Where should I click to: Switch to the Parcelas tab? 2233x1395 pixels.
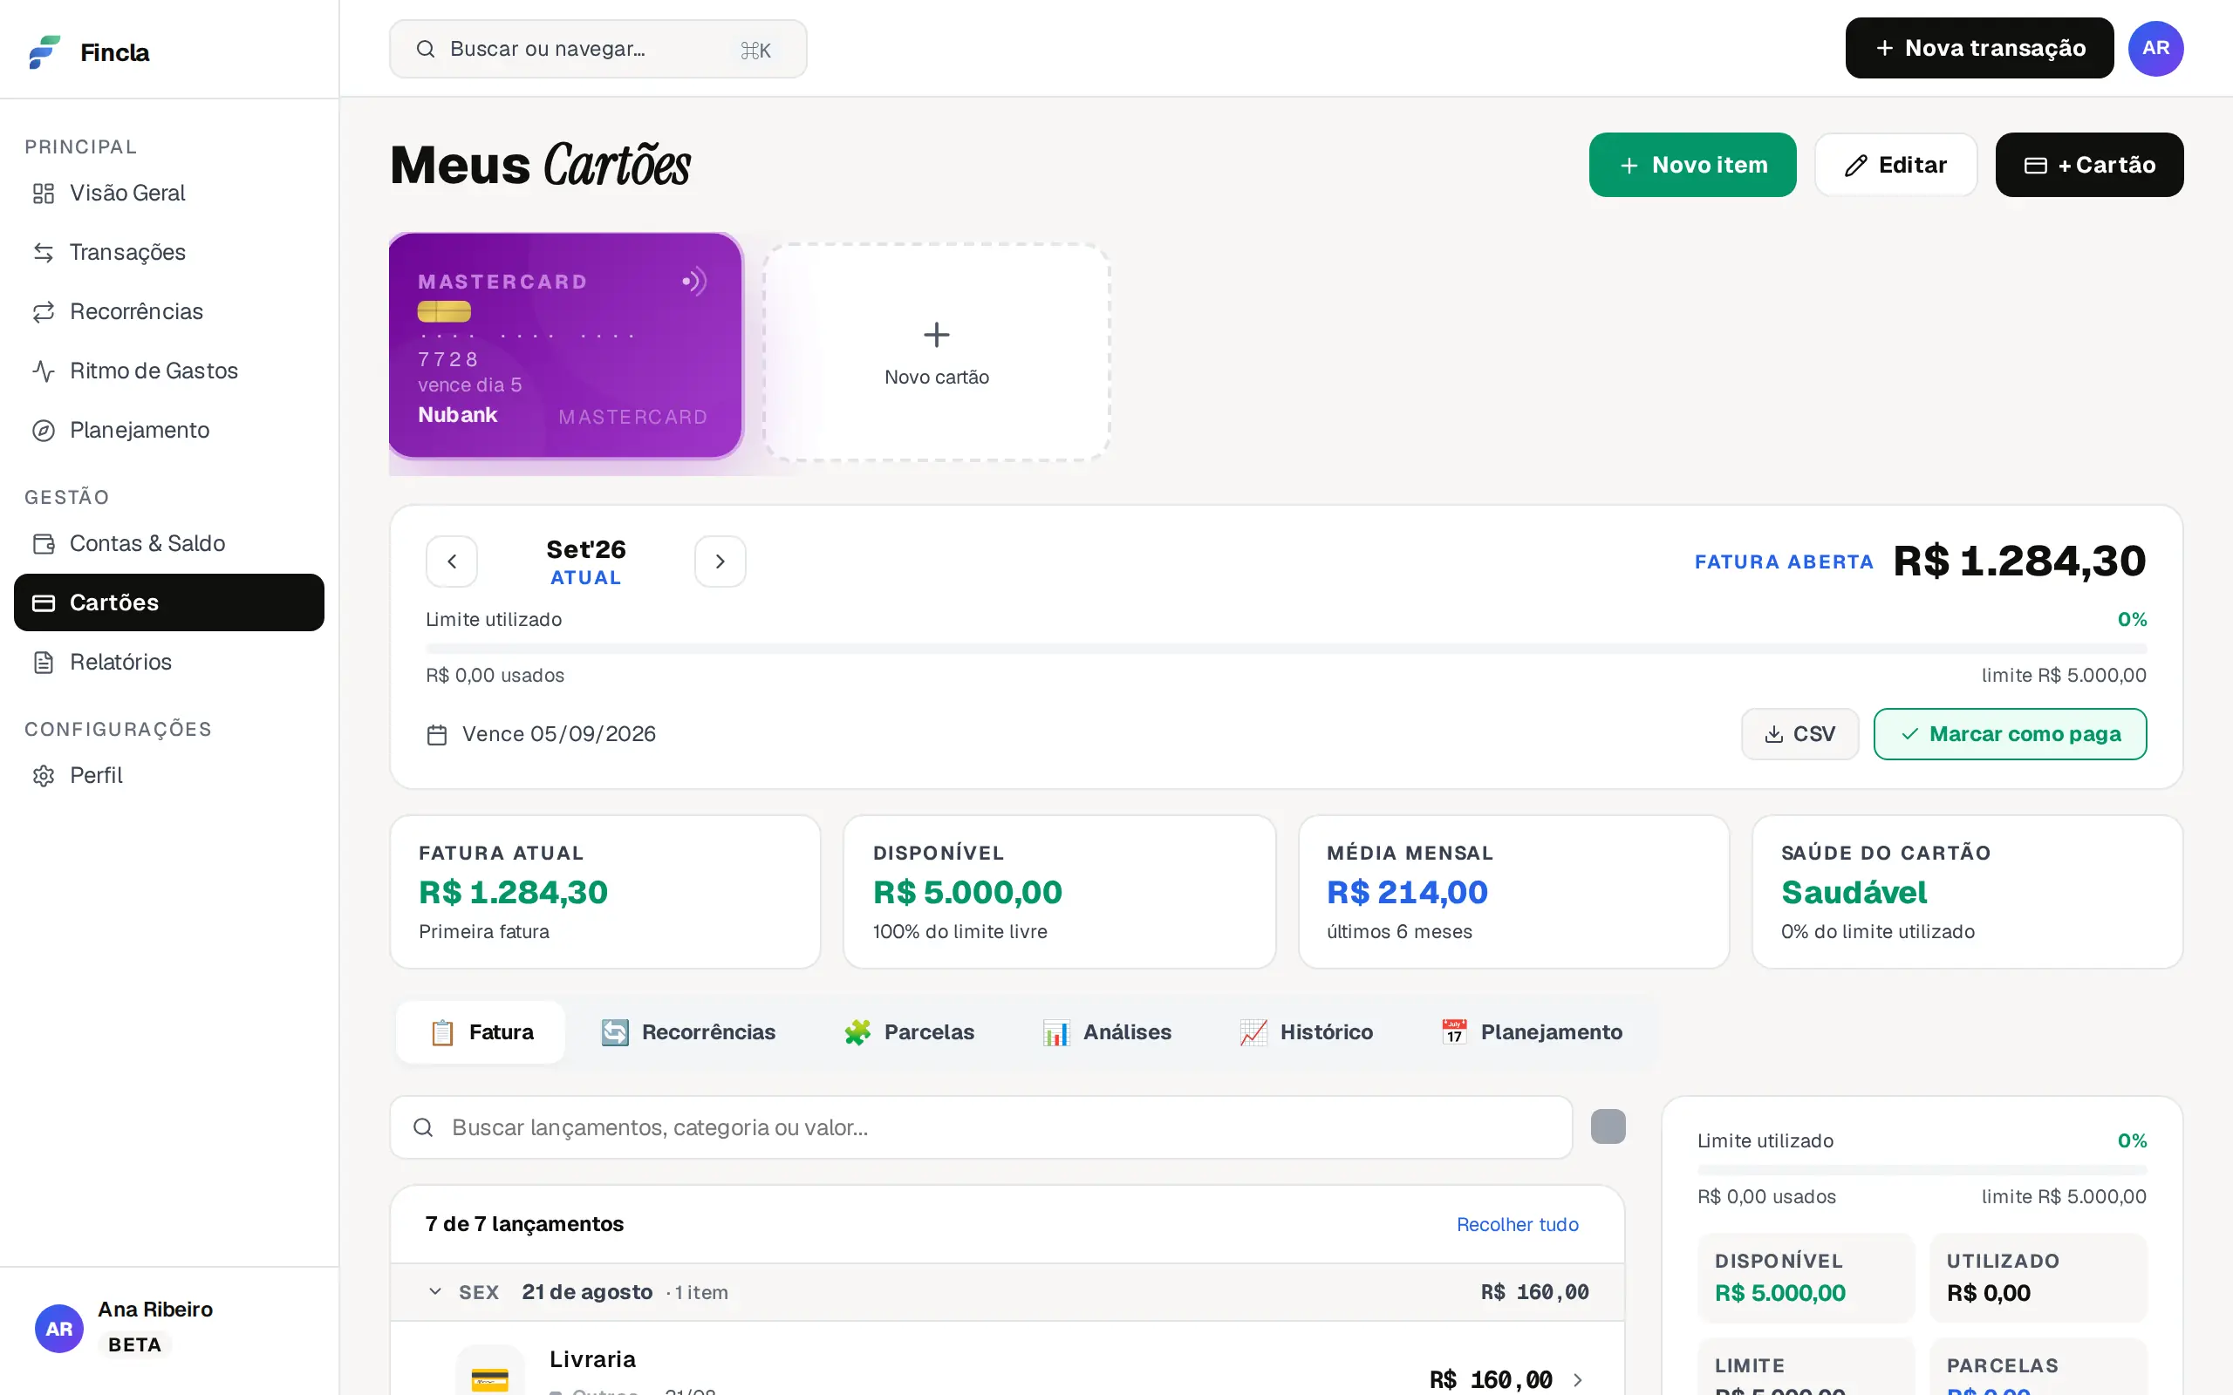(909, 1032)
